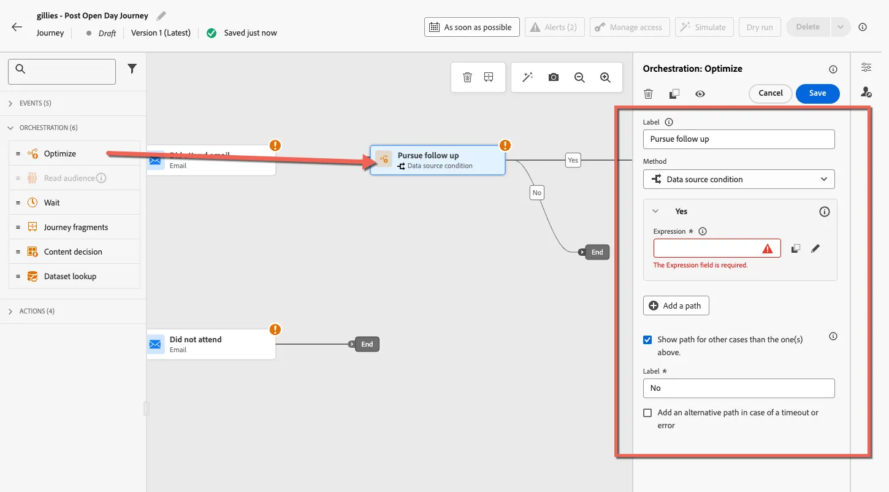Select the Journey fragments activity

click(x=74, y=227)
